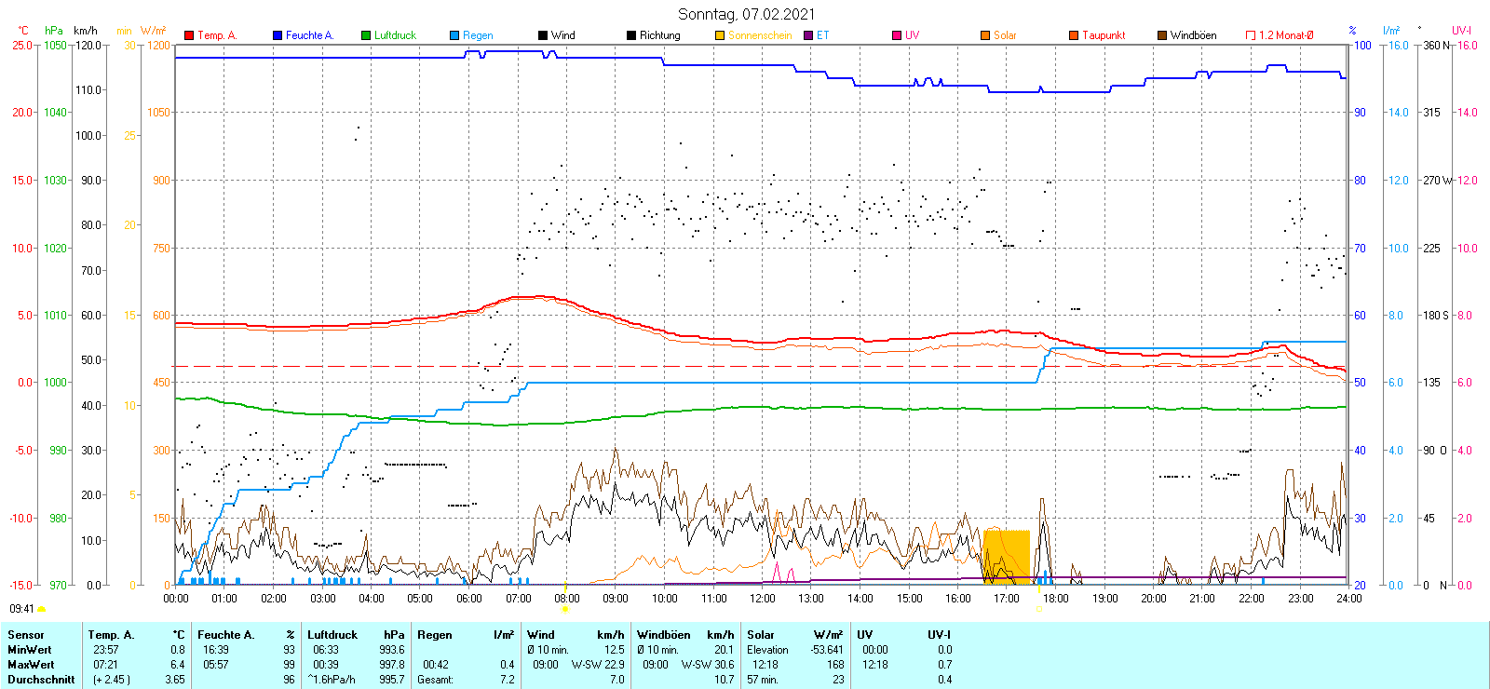Click the 1.2 Monat-Ø outlined legend box

pos(1251,35)
